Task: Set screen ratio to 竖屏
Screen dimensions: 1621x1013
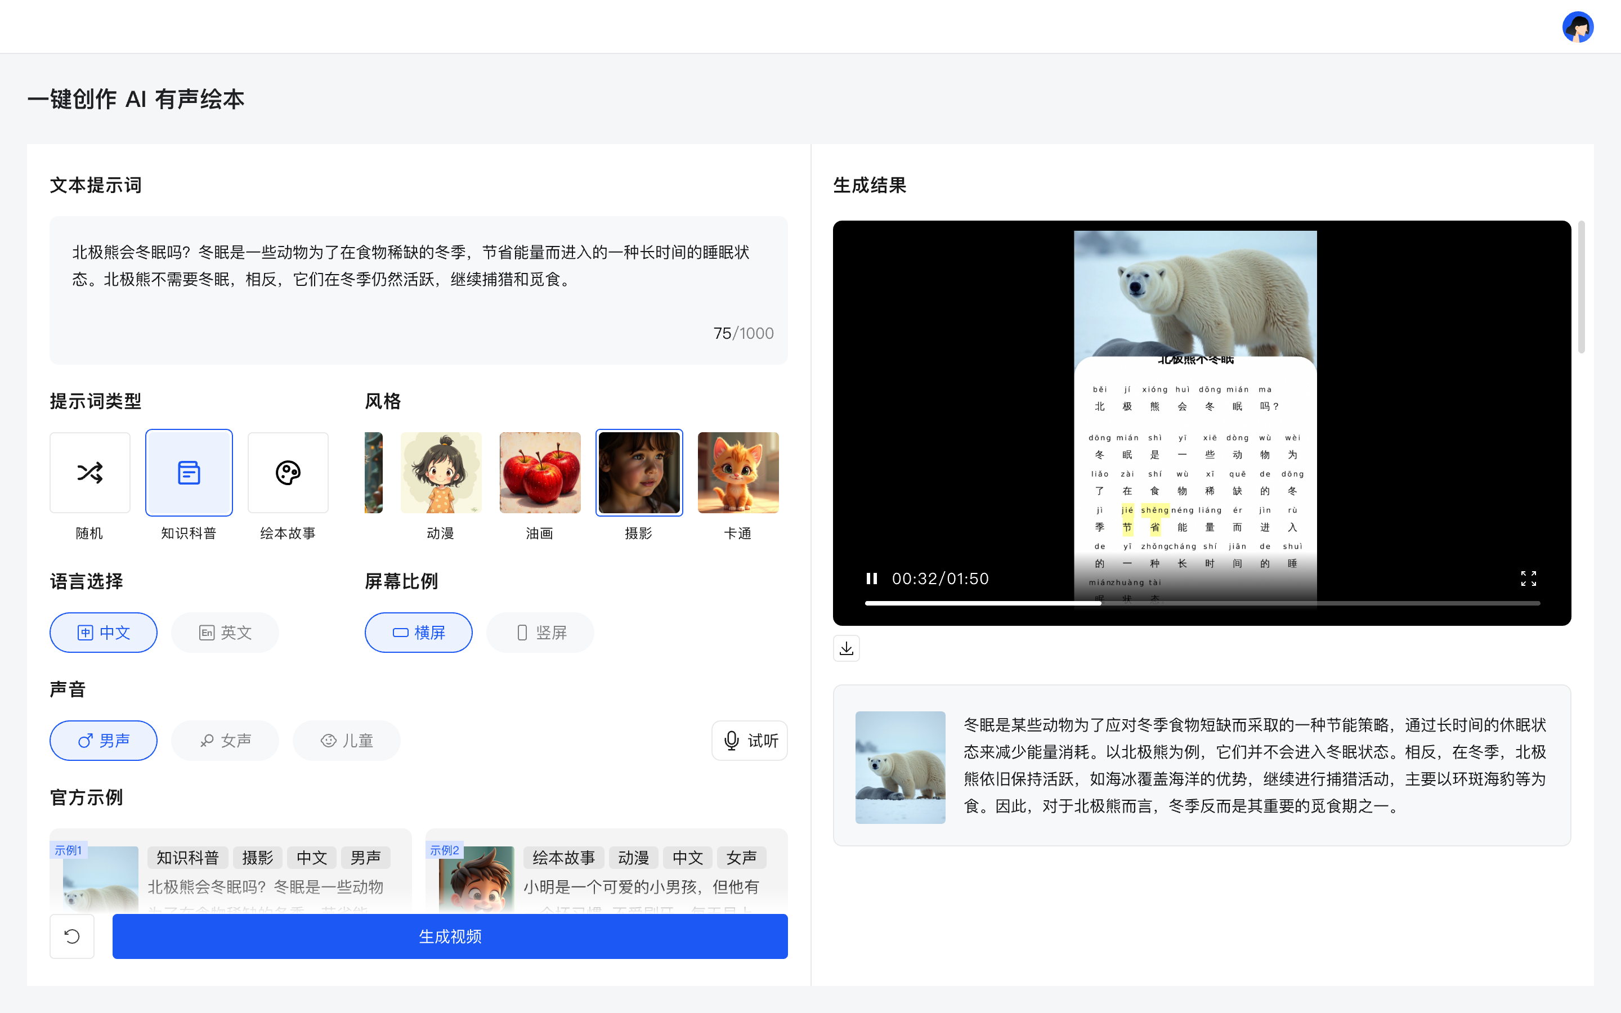Action: point(540,633)
